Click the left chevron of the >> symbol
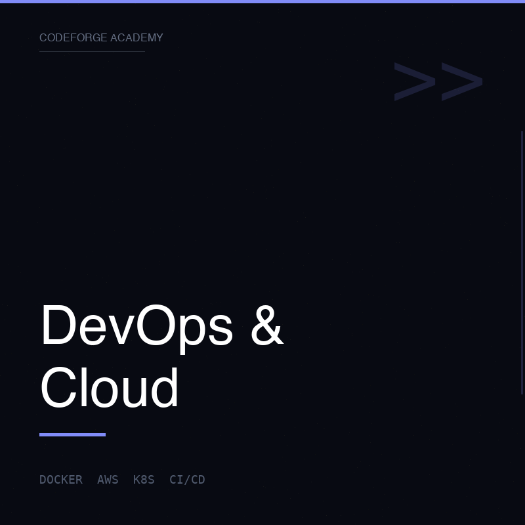 (x=415, y=82)
